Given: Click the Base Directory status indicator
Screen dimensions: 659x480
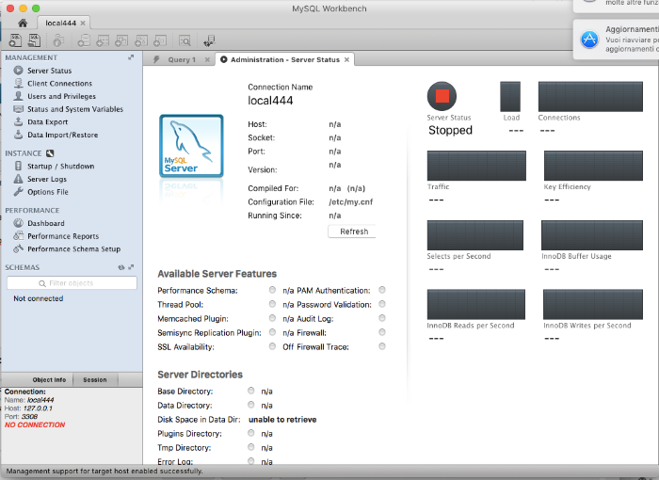Looking at the screenshot, I should tap(251, 391).
